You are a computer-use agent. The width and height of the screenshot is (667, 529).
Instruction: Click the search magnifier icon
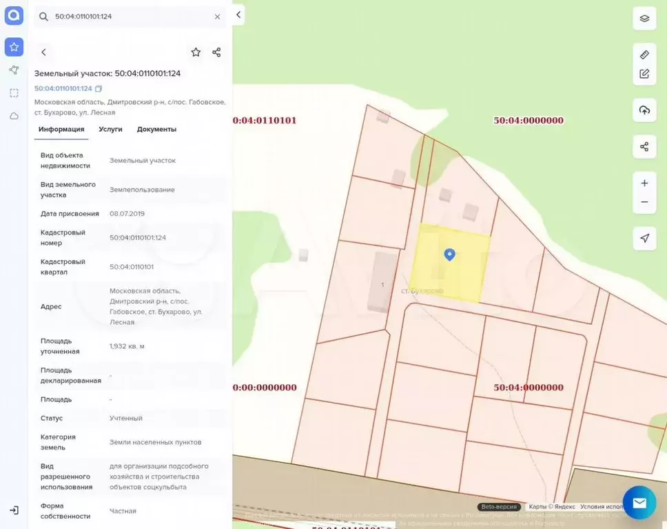pos(43,17)
